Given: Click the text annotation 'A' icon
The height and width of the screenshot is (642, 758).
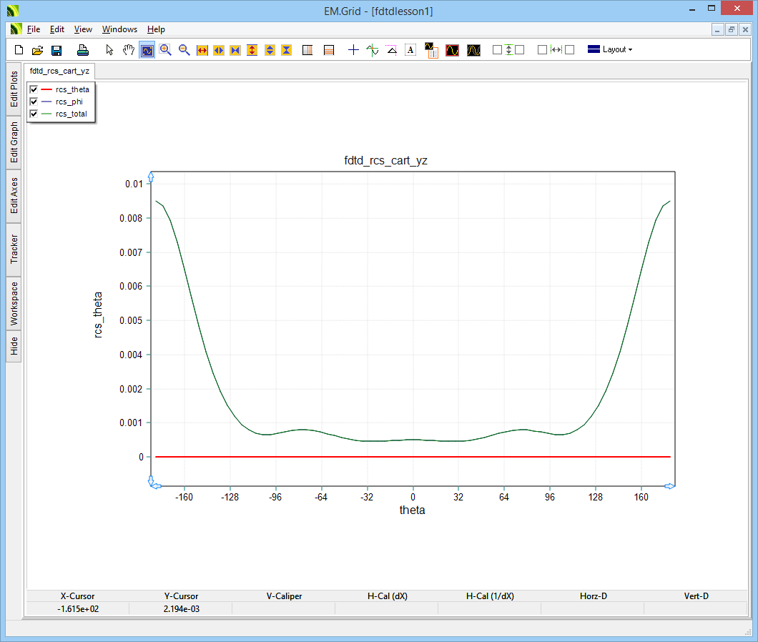Looking at the screenshot, I should [x=410, y=50].
